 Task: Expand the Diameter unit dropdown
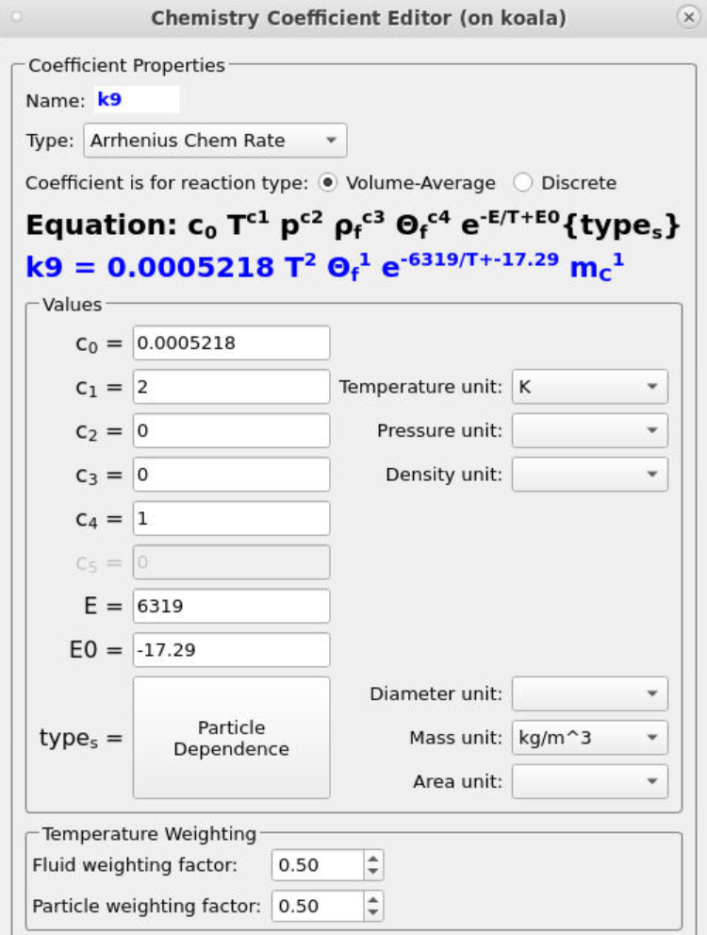point(589,694)
